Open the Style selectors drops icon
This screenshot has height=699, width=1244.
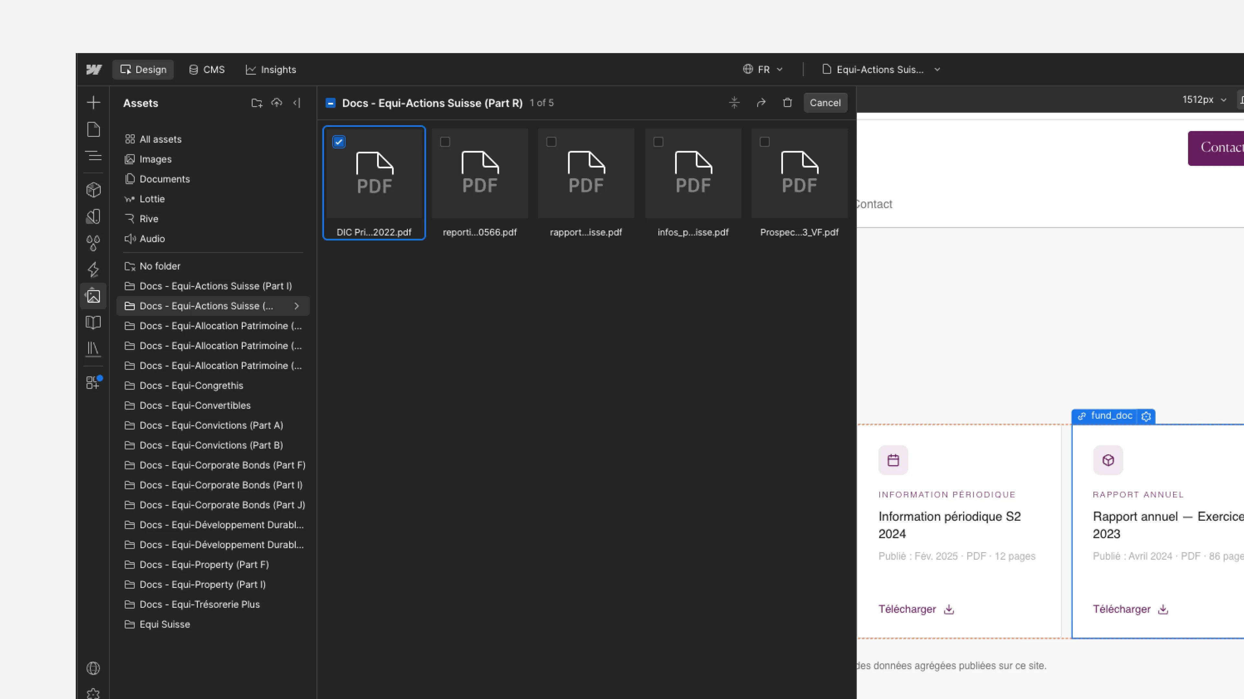[x=93, y=243]
